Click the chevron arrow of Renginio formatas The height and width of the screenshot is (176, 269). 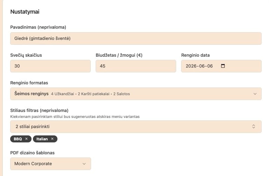click(x=255, y=94)
